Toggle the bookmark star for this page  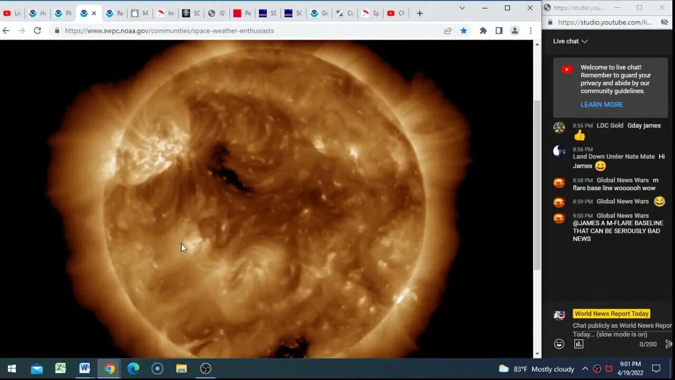coord(464,31)
